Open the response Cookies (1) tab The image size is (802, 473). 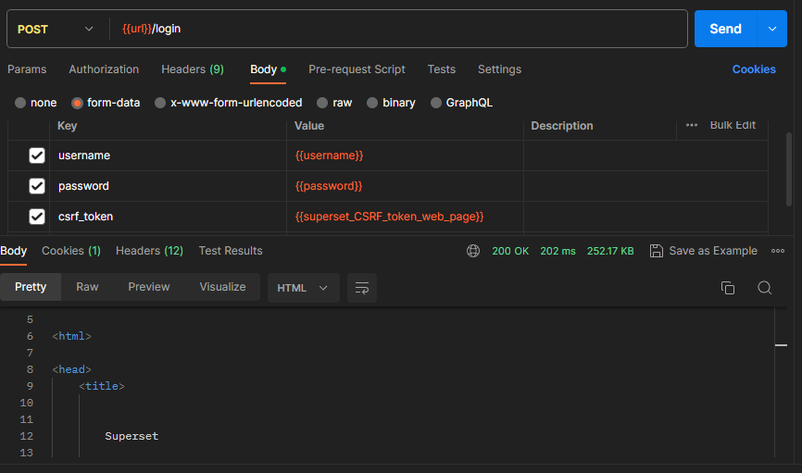coord(71,251)
